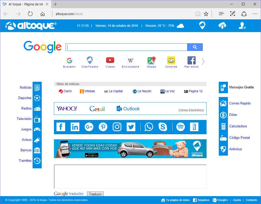Open Mensajes Gratis phone icon
The height and width of the screenshot is (204, 261).
223,88
